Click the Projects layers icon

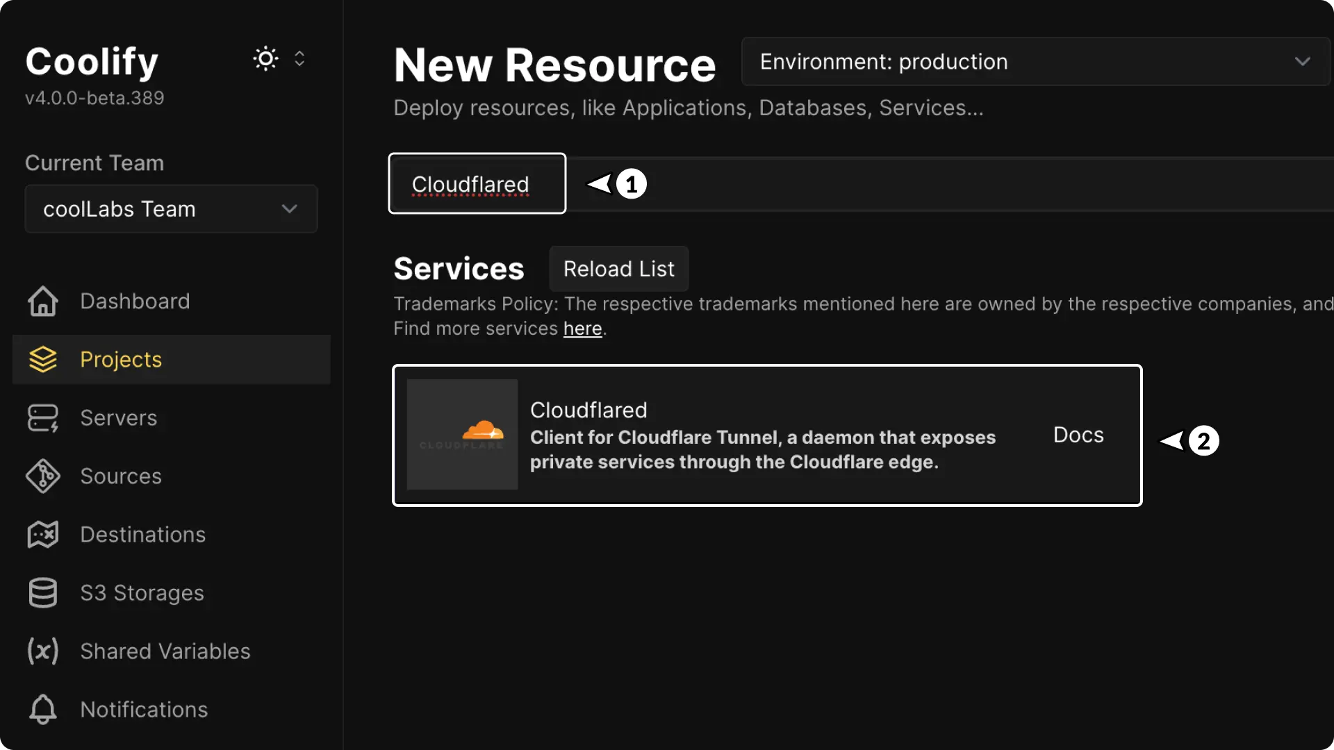(x=42, y=360)
